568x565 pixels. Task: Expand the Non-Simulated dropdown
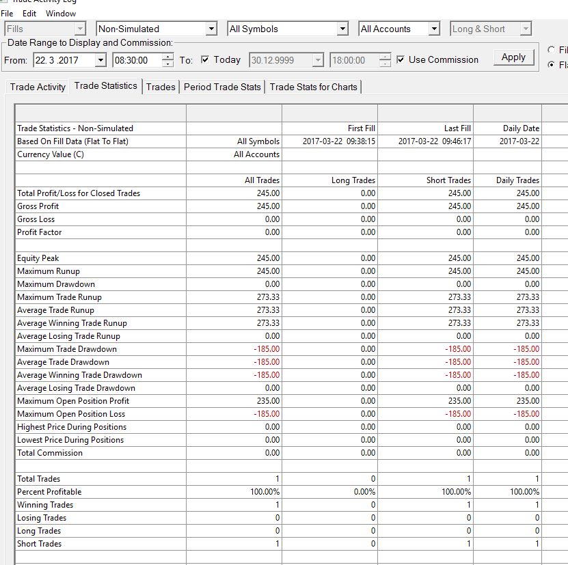[x=211, y=29]
